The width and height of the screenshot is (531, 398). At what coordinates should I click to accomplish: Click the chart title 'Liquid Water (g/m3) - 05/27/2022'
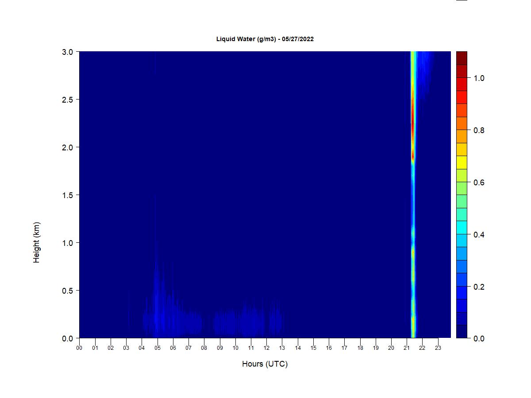coord(265,39)
